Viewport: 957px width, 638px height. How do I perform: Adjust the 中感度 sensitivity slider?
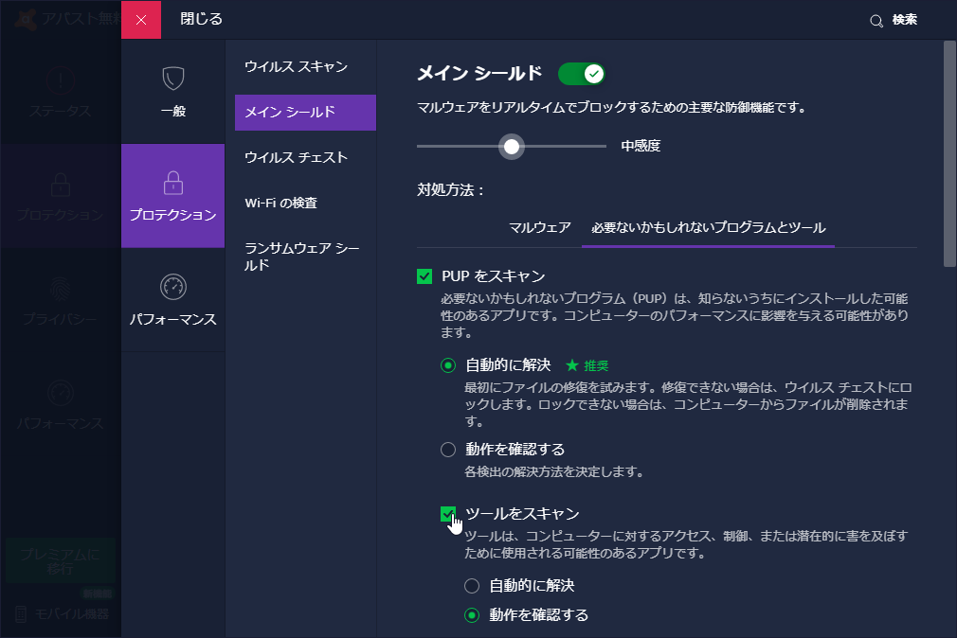coord(512,147)
